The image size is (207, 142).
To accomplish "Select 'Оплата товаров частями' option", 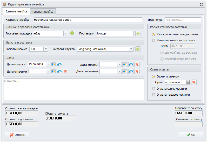I will [154, 95].
